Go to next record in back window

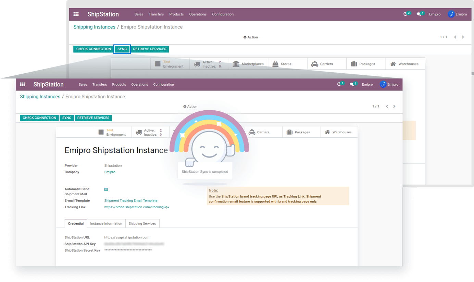tap(463, 37)
